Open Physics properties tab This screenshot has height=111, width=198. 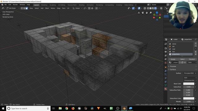[166, 78]
